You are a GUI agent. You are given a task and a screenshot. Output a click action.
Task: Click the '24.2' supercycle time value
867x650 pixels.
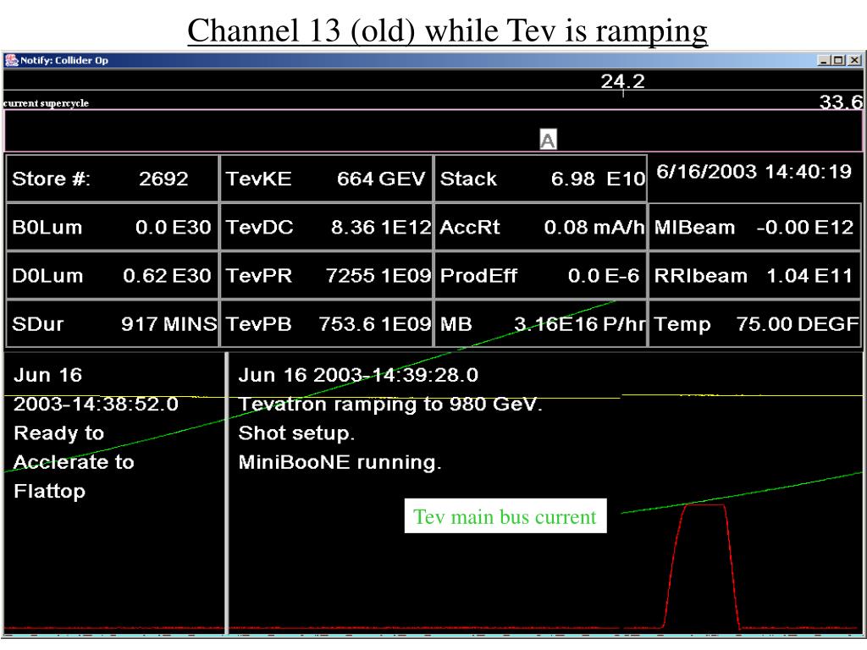622,81
